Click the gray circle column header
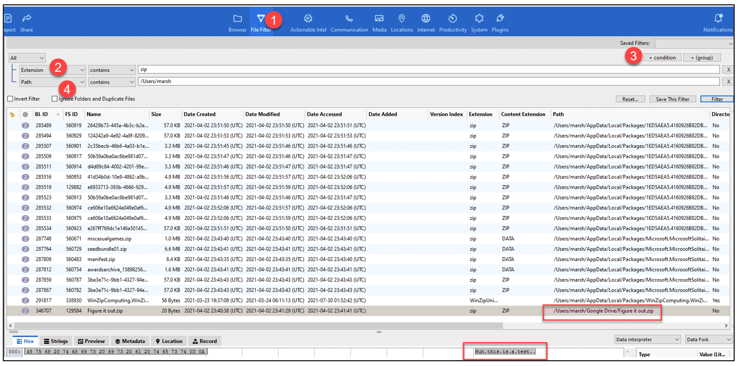Image resolution: width=739 pixels, height=366 pixels. point(25,115)
